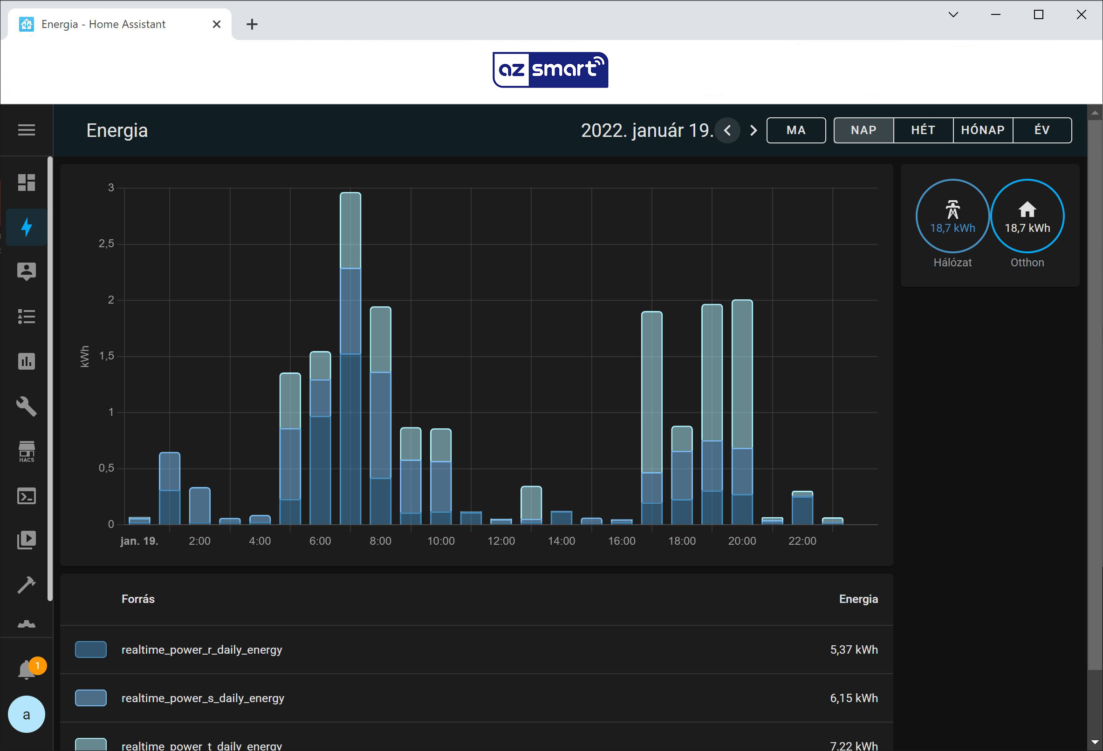This screenshot has height=751, width=1103.
Task: Click the 5,37 kWh energy value
Action: 854,650
